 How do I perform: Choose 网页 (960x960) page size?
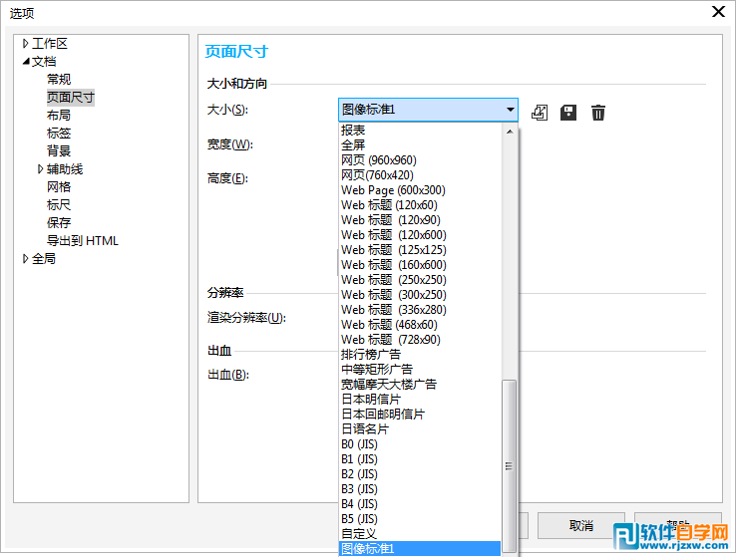click(x=420, y=159)
